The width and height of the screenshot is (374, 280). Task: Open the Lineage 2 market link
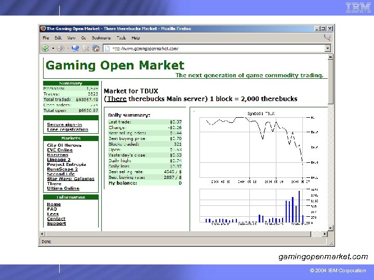click(59, 160)
